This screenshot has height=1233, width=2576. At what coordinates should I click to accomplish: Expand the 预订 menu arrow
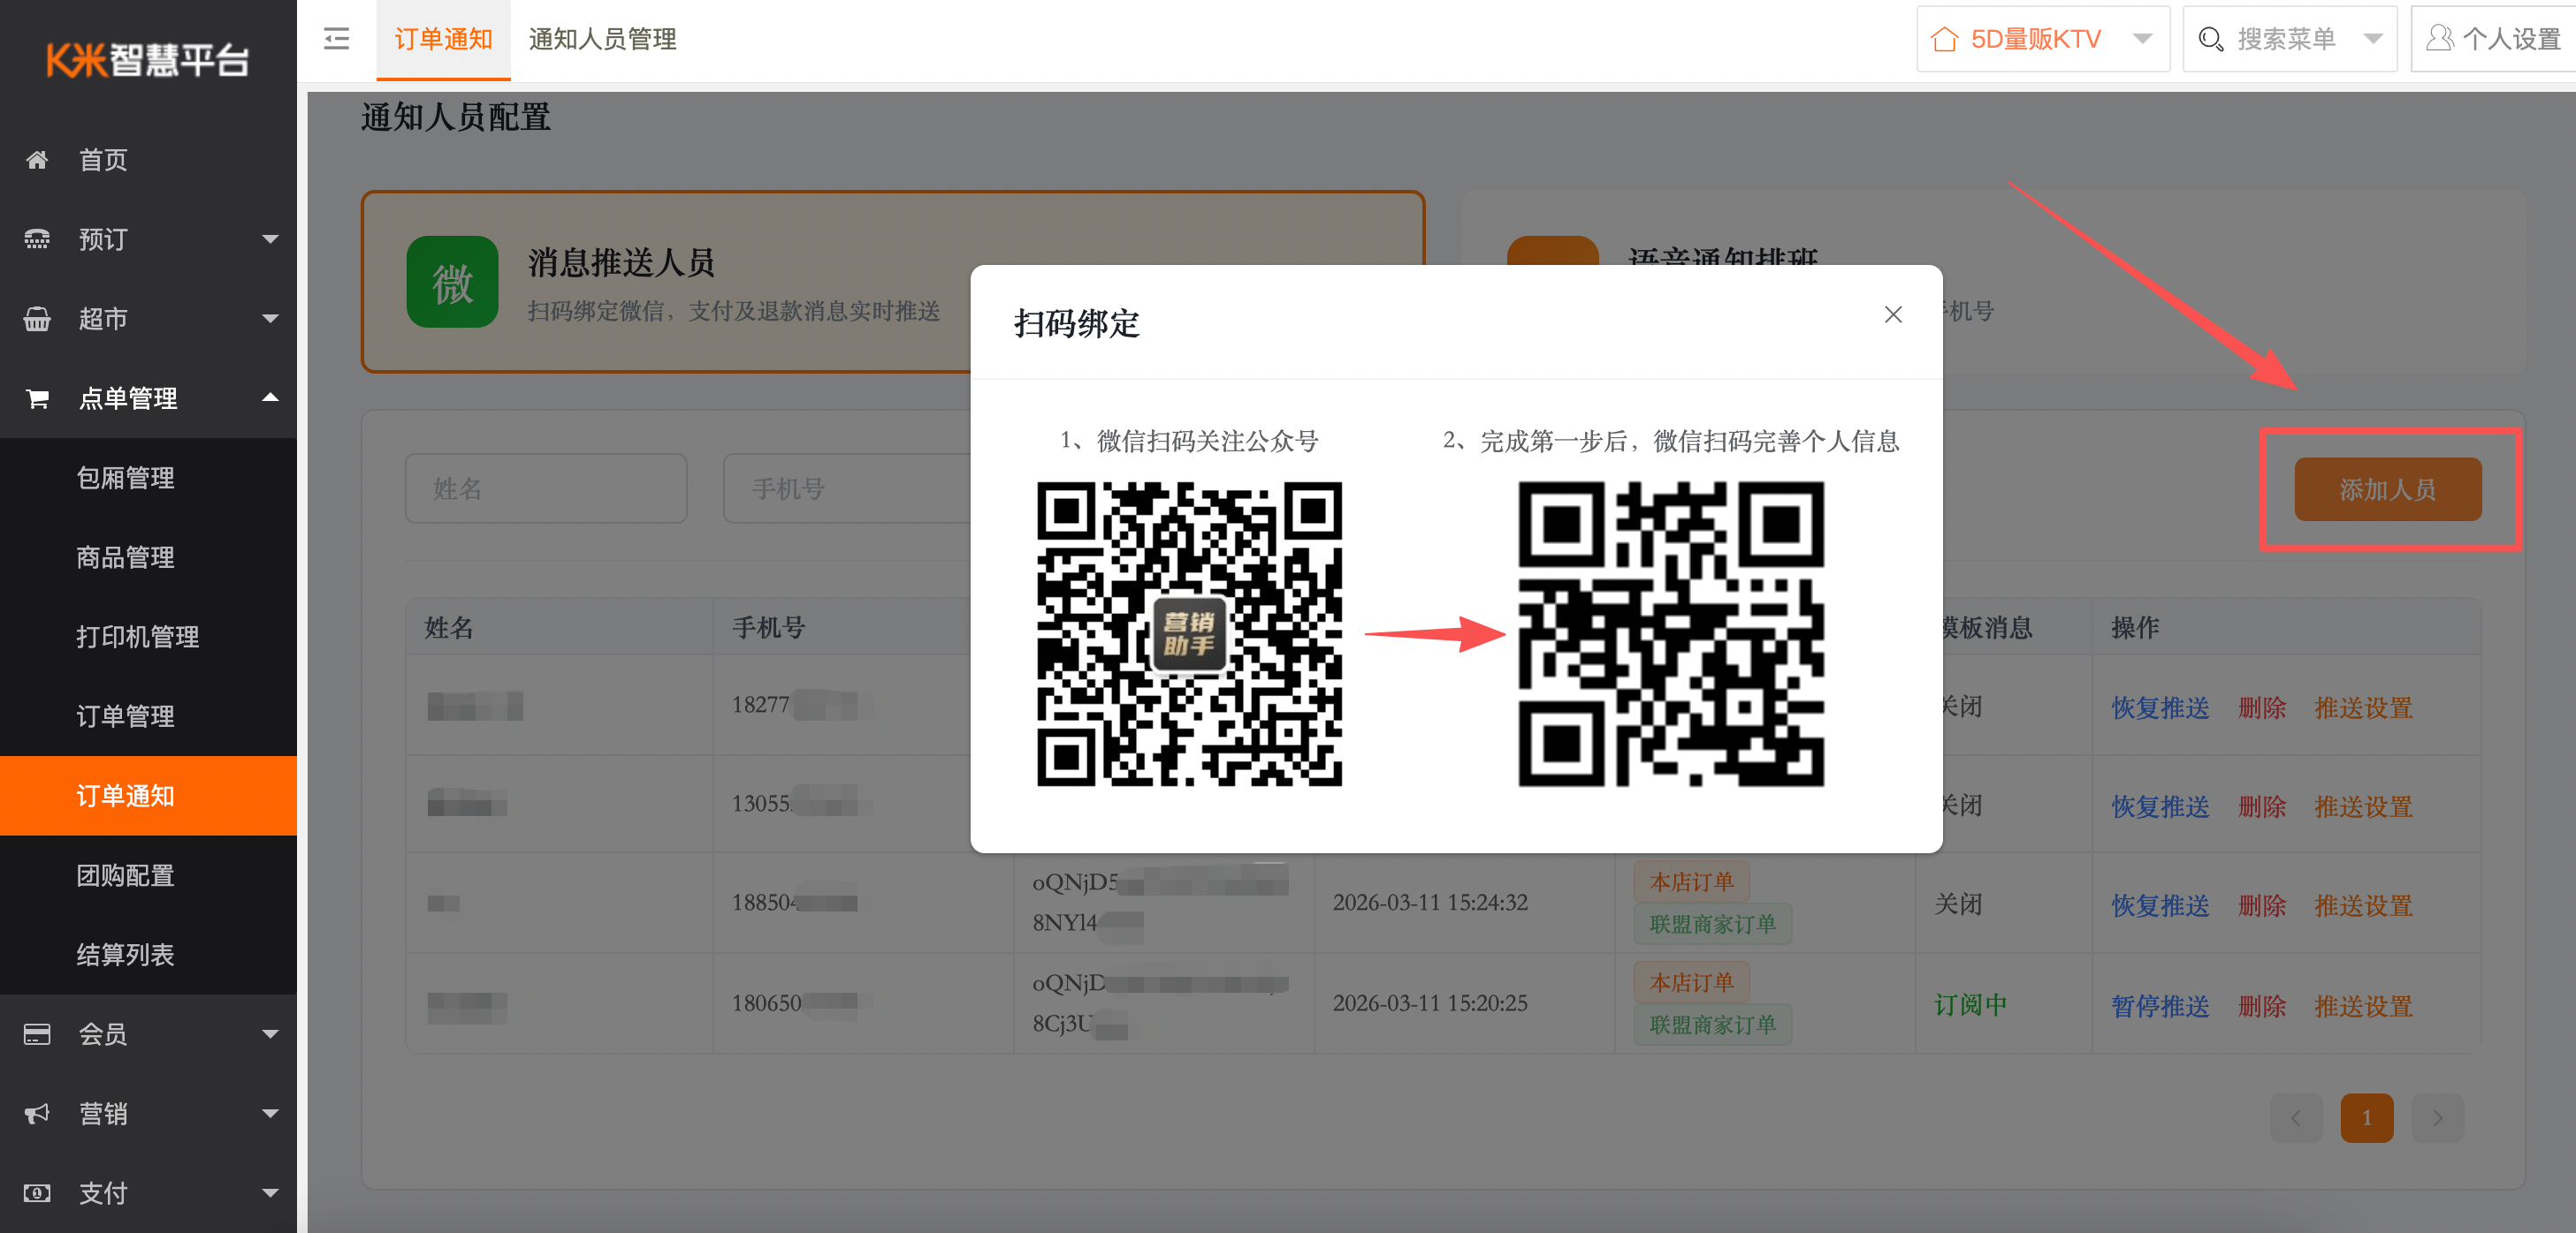pos(270,238)
